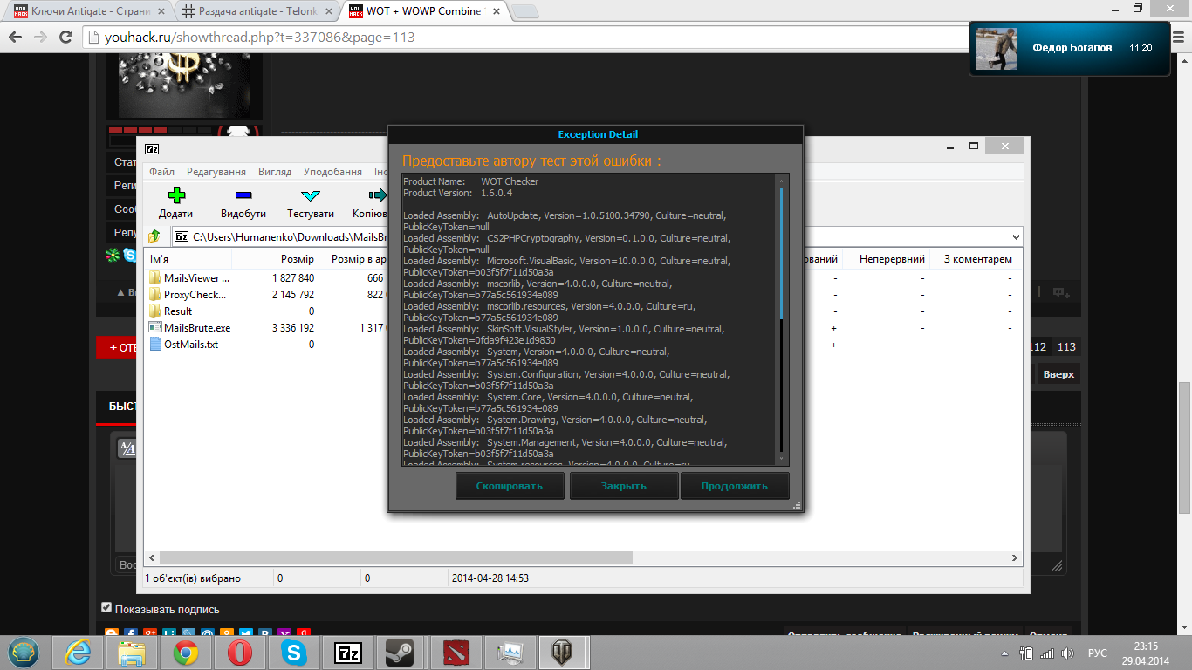Click the ProxyChecker folder icon
This screenshot has width=1192, height=670.
coord(155,294)
